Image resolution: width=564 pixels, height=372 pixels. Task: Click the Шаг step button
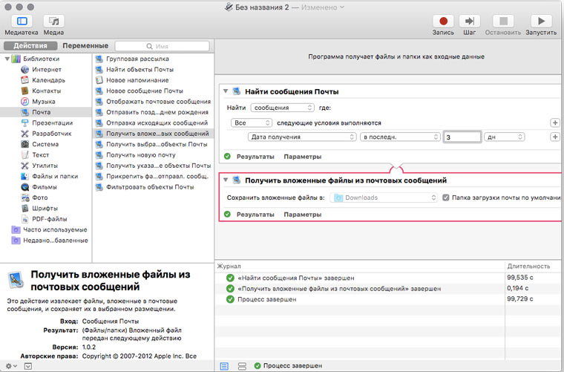(x=470, y=22)
